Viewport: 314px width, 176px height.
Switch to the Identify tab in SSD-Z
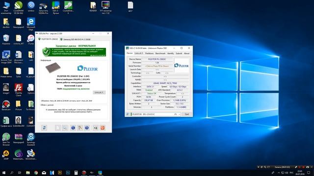[170, 53]
